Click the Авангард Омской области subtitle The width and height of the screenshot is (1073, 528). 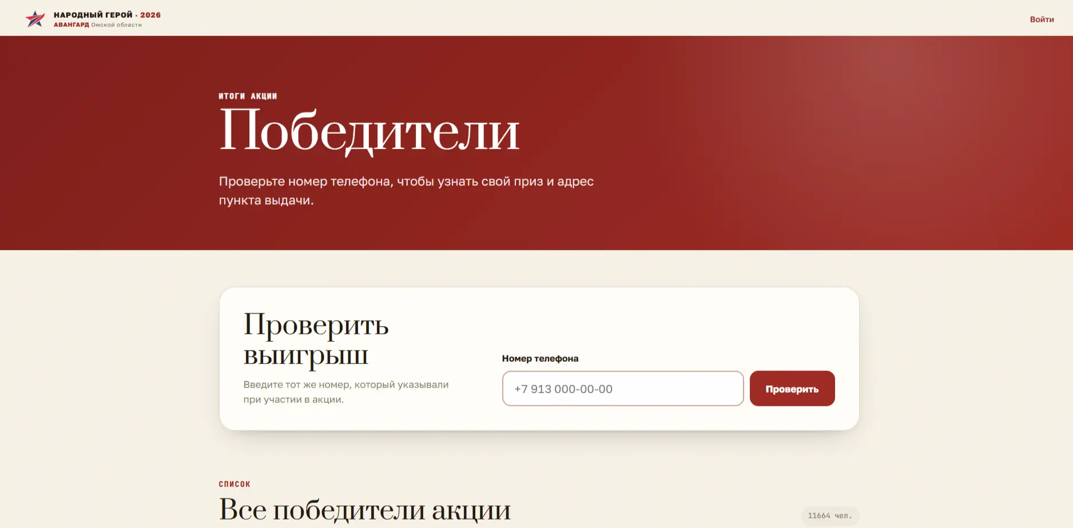click(x=98, y=25)
